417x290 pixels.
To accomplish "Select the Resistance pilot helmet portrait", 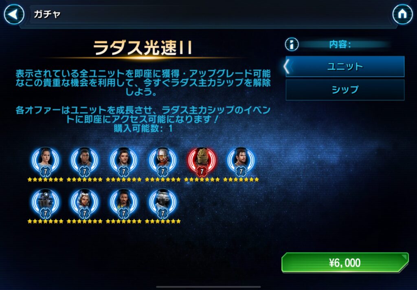I will pyautogui.click(x=163, y=161).
